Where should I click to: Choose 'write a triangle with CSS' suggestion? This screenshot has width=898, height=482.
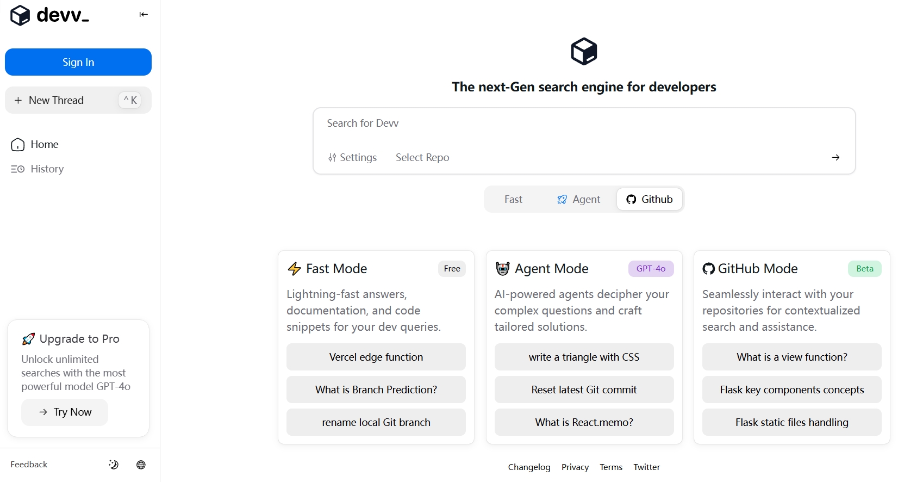click(x=584, y=357)
